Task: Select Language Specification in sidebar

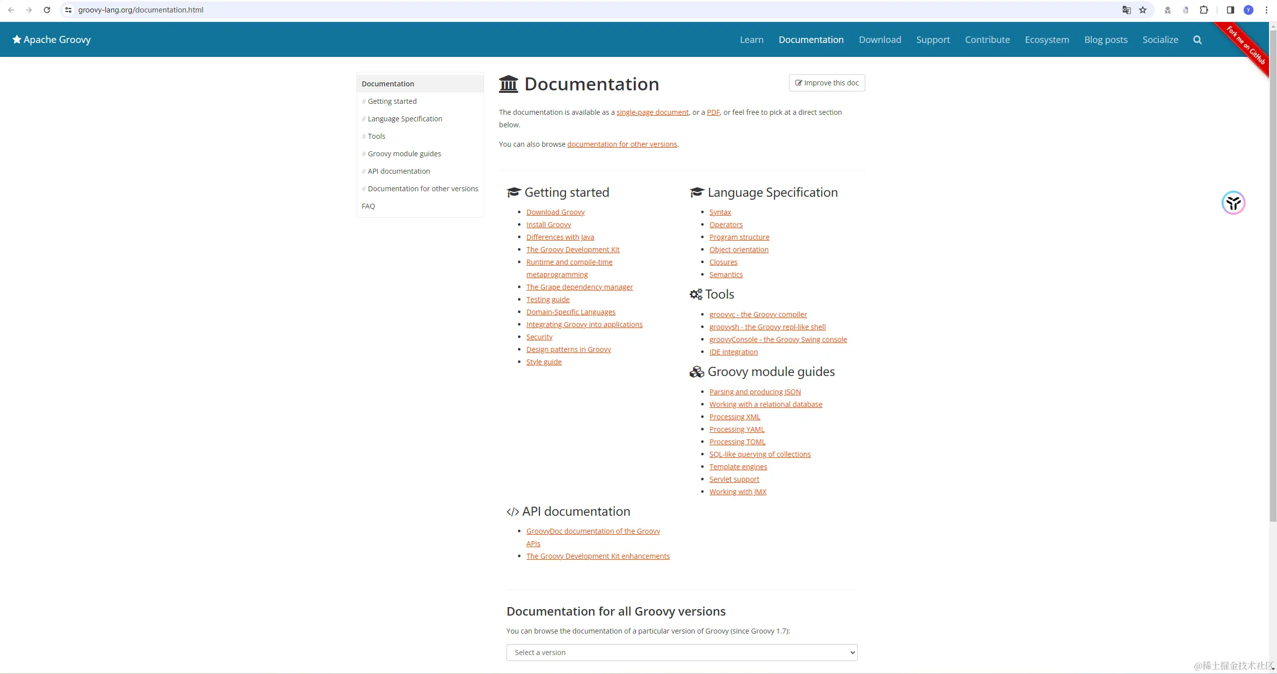Action: click(405, 119)
